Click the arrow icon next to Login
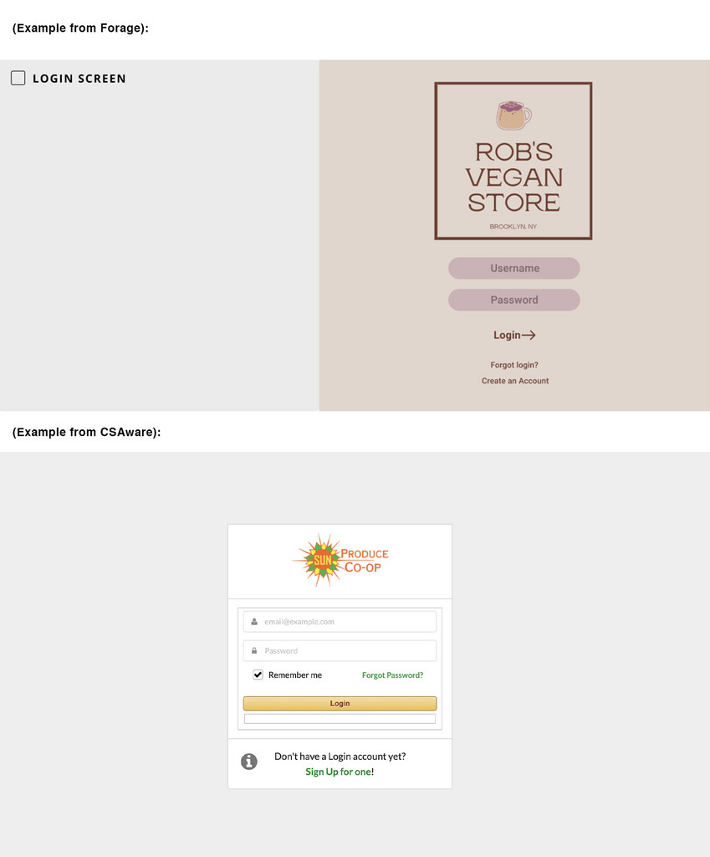 (x=529, y=335)
